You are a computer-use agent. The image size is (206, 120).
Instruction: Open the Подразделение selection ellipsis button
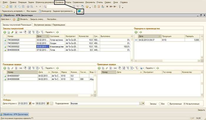141,103
